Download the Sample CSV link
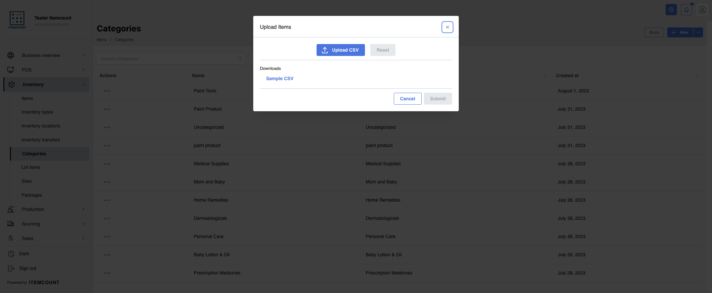This screenshot has width=712, height=293. tap(279, 78)
